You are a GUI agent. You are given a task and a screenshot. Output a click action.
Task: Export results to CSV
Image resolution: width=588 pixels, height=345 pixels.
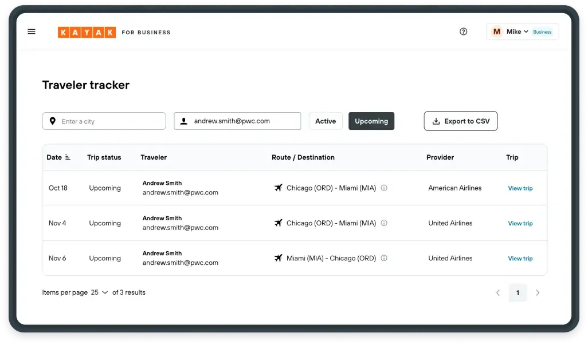tap(461, 121)
